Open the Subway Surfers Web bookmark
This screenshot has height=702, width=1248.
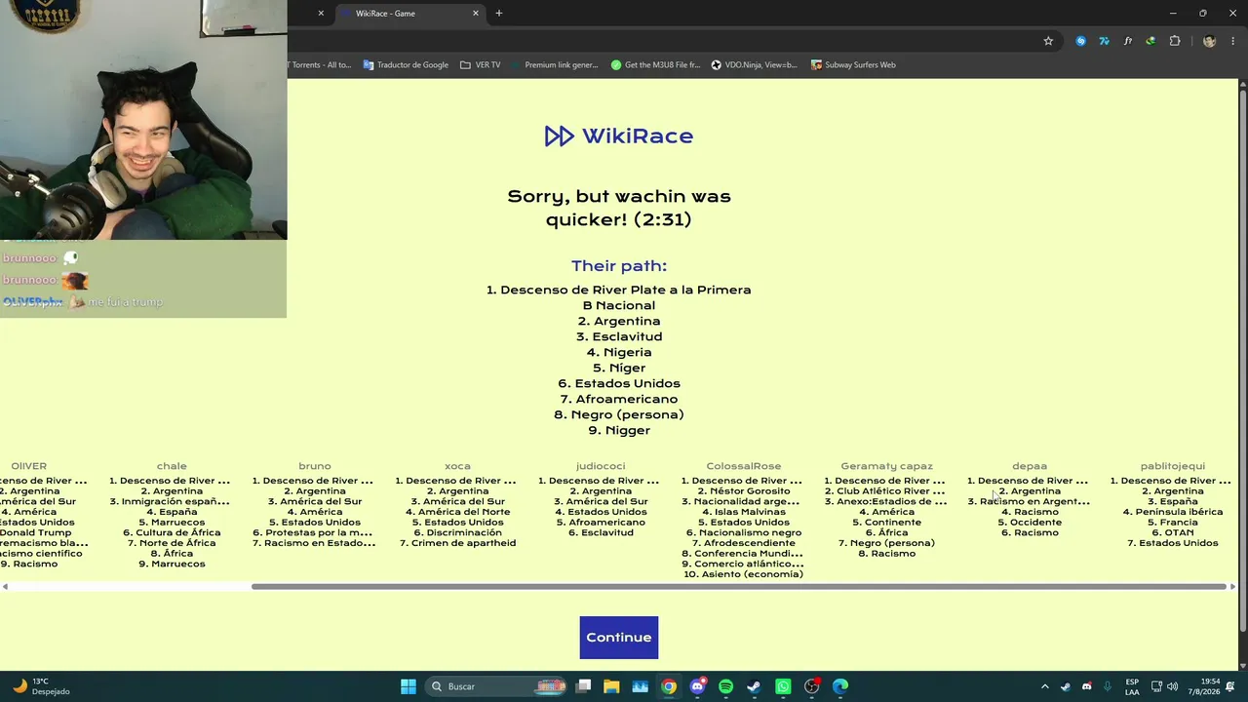coord(853,65)
